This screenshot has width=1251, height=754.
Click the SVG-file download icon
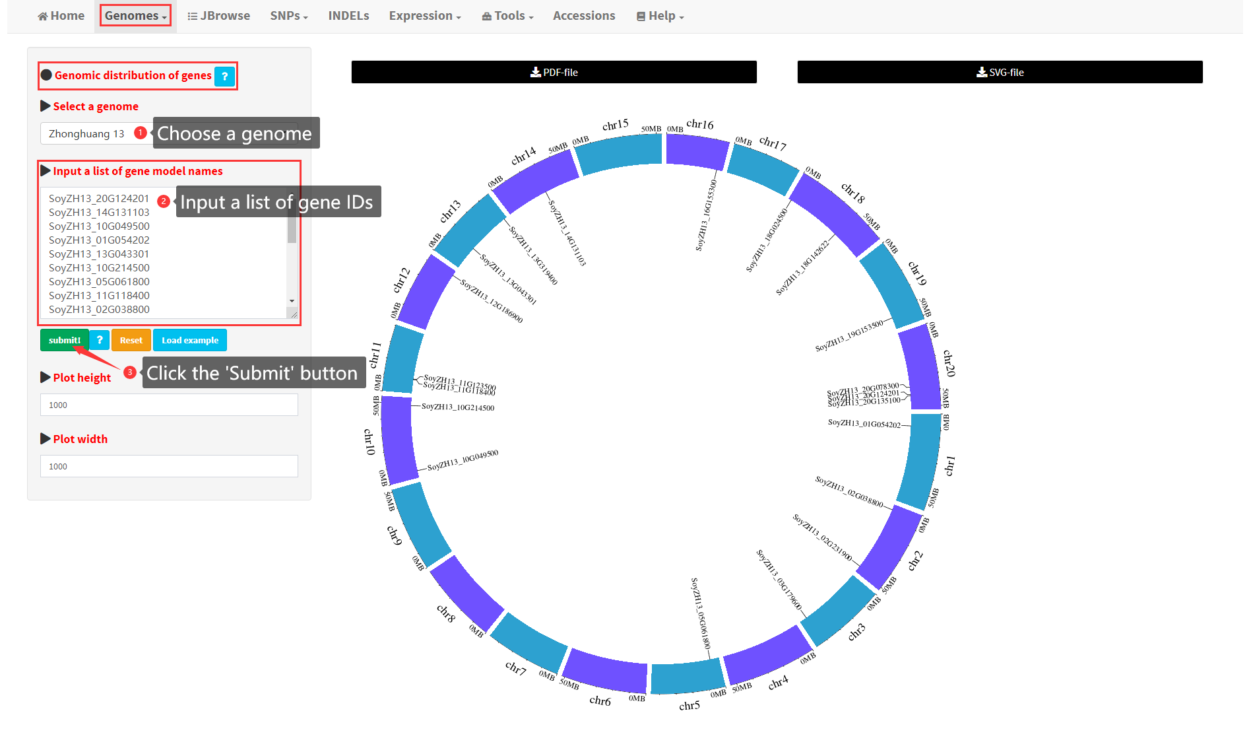[x=981, y=72]
